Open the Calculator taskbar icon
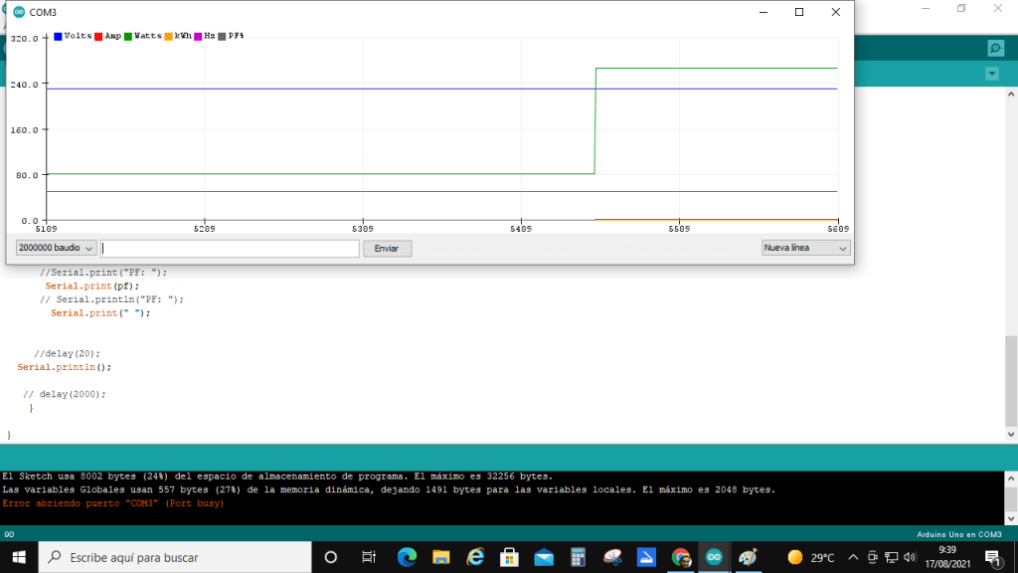 (x=578, y=557)
